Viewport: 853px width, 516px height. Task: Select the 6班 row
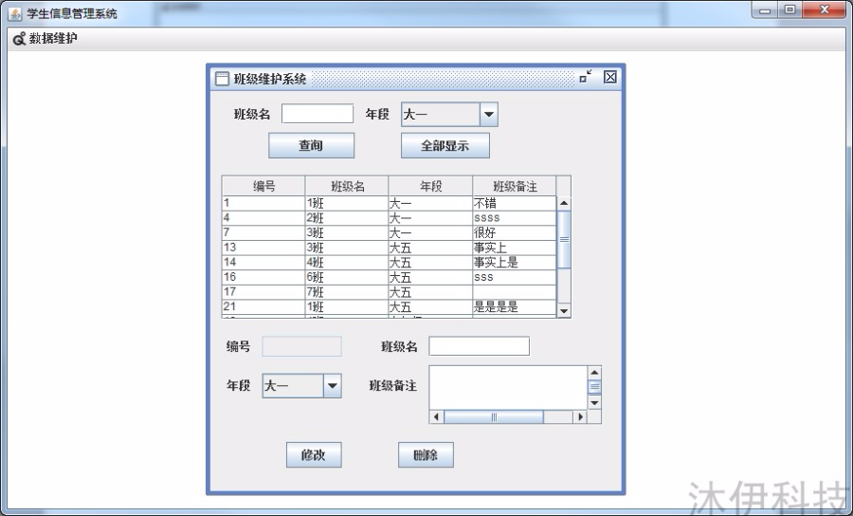coord(389,277)
